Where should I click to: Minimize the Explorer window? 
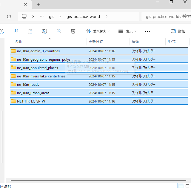click(158, 2)
